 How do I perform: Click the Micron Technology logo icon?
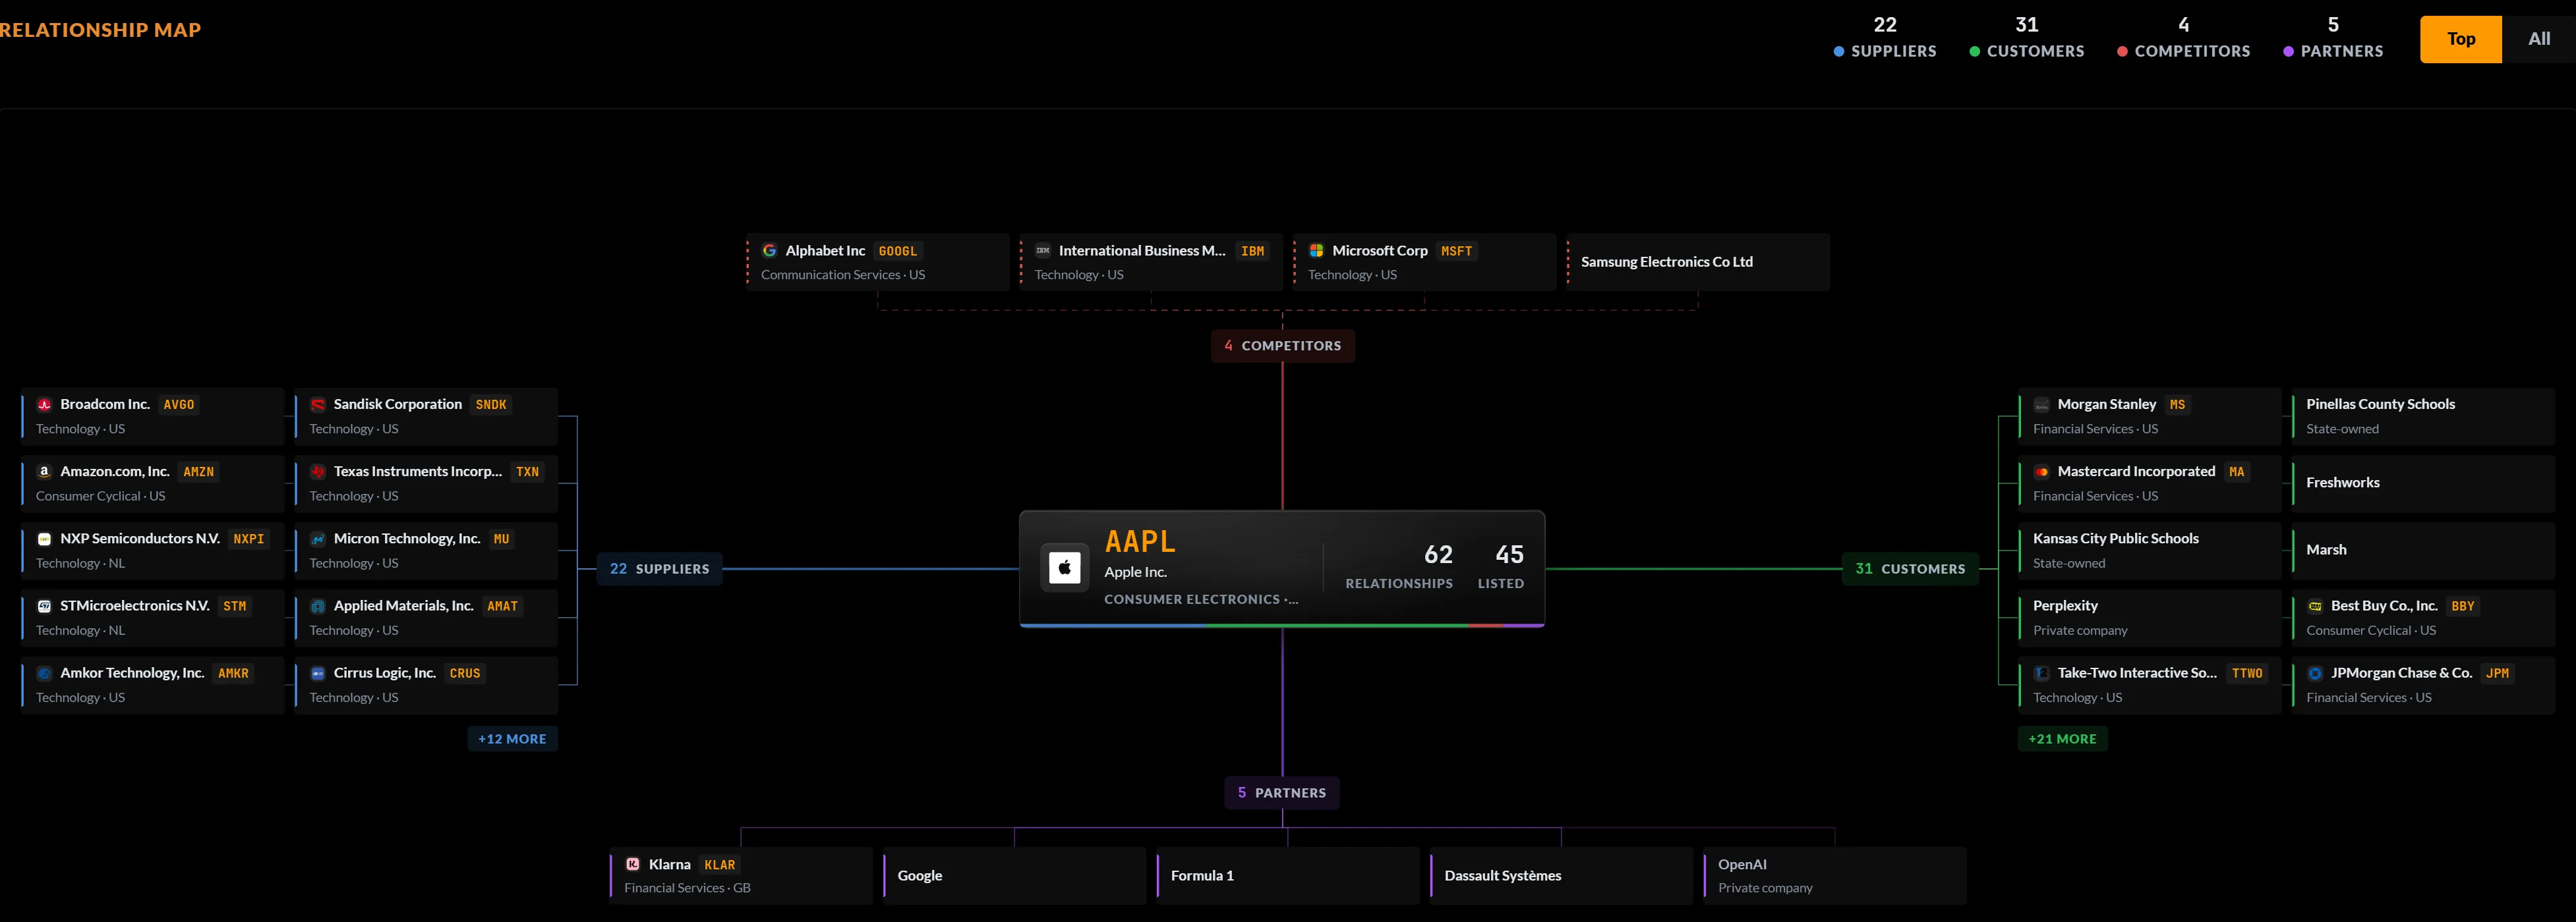pyautogui.click(x=318, y=539)
